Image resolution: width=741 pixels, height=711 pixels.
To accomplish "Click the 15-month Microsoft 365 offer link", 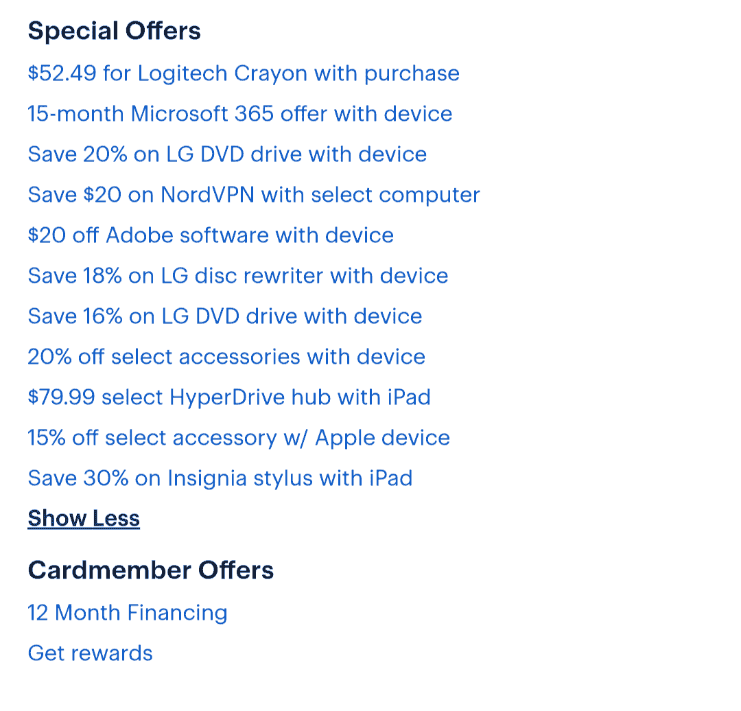I will click(240, 114).
